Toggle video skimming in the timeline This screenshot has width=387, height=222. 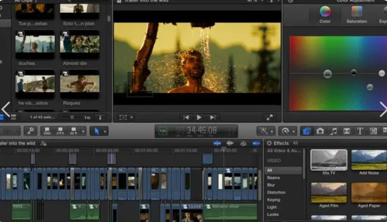click(x=217, y=143)
